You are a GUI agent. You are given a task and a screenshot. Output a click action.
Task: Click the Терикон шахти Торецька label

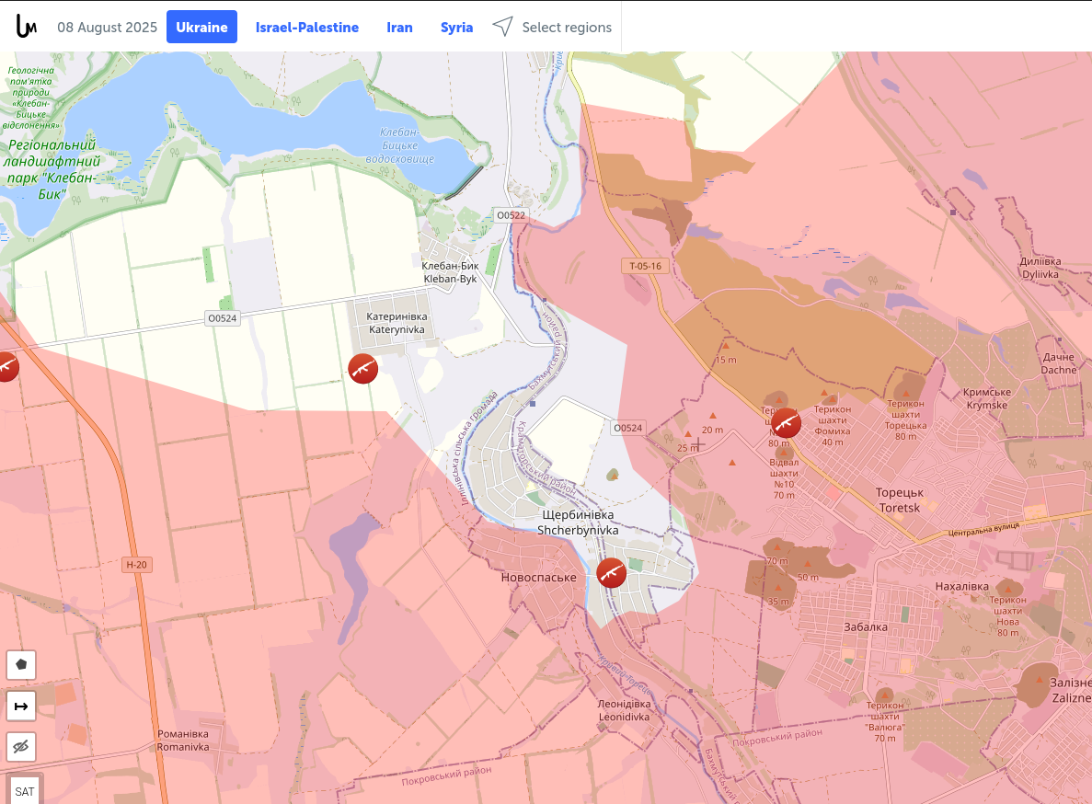point(906,419)
